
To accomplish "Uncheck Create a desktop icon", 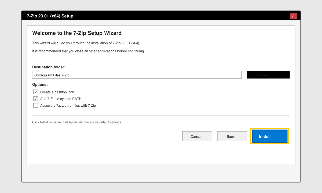I will click(x=36, y=92).
